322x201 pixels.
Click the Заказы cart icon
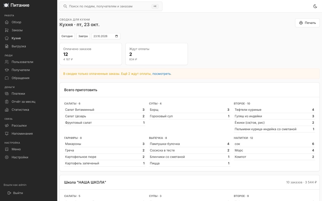7,30
